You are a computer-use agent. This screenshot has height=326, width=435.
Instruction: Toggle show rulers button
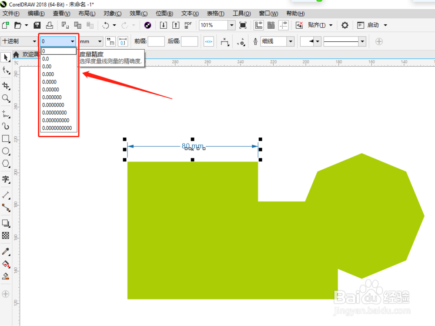(x=258, y=25)
